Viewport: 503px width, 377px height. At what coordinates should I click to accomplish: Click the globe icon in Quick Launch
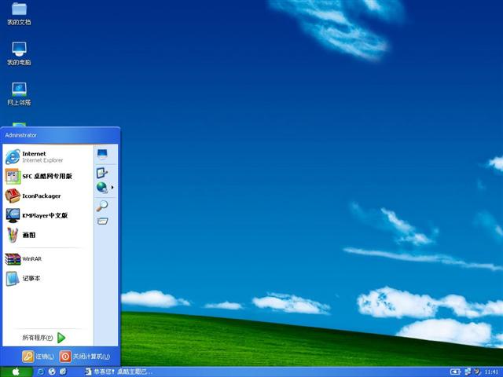coord(52,372)
